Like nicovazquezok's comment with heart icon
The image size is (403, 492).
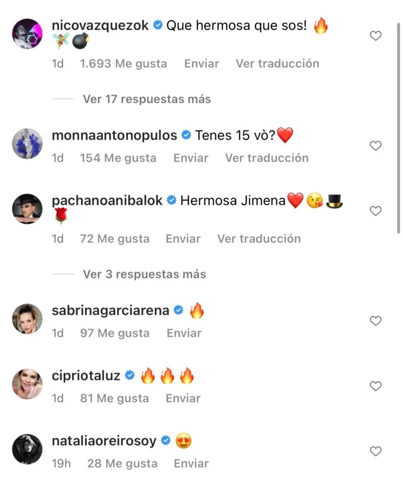pos(375,36)
